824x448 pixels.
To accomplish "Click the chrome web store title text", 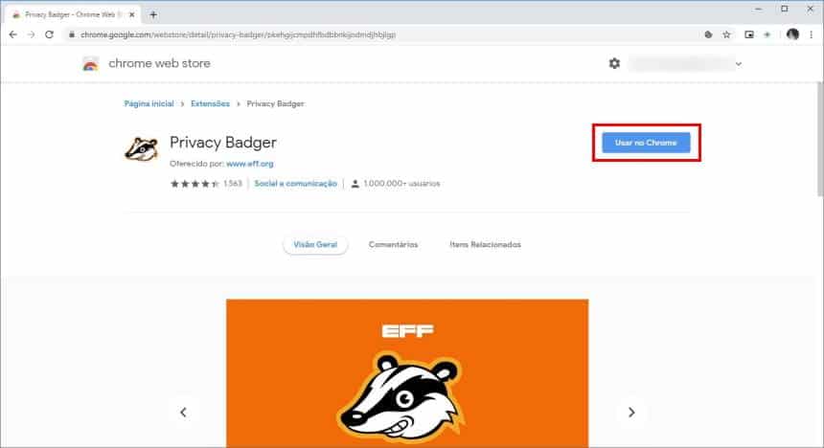I will pos(159,63).
